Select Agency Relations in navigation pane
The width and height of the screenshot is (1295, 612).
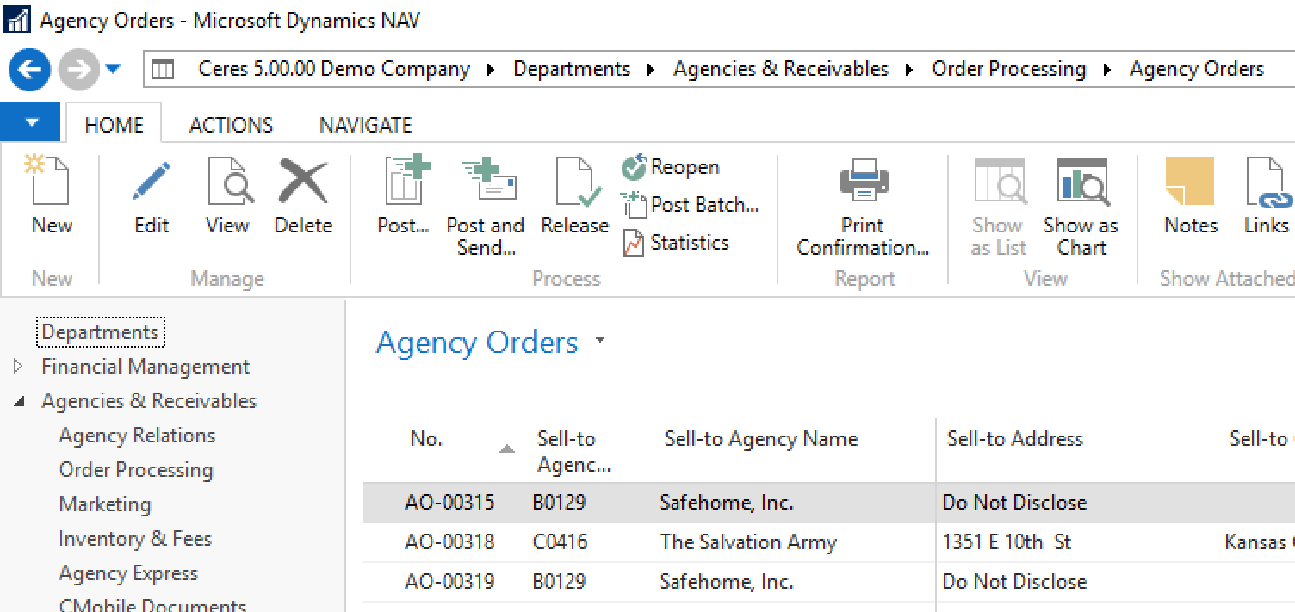(x=137, y=436)
